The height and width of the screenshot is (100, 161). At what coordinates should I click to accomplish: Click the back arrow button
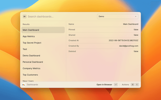pos(25,16)
